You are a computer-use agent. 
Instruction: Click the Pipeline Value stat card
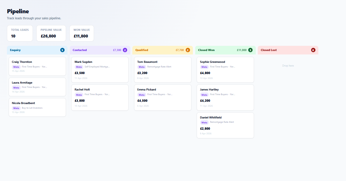tap(51, 33)
